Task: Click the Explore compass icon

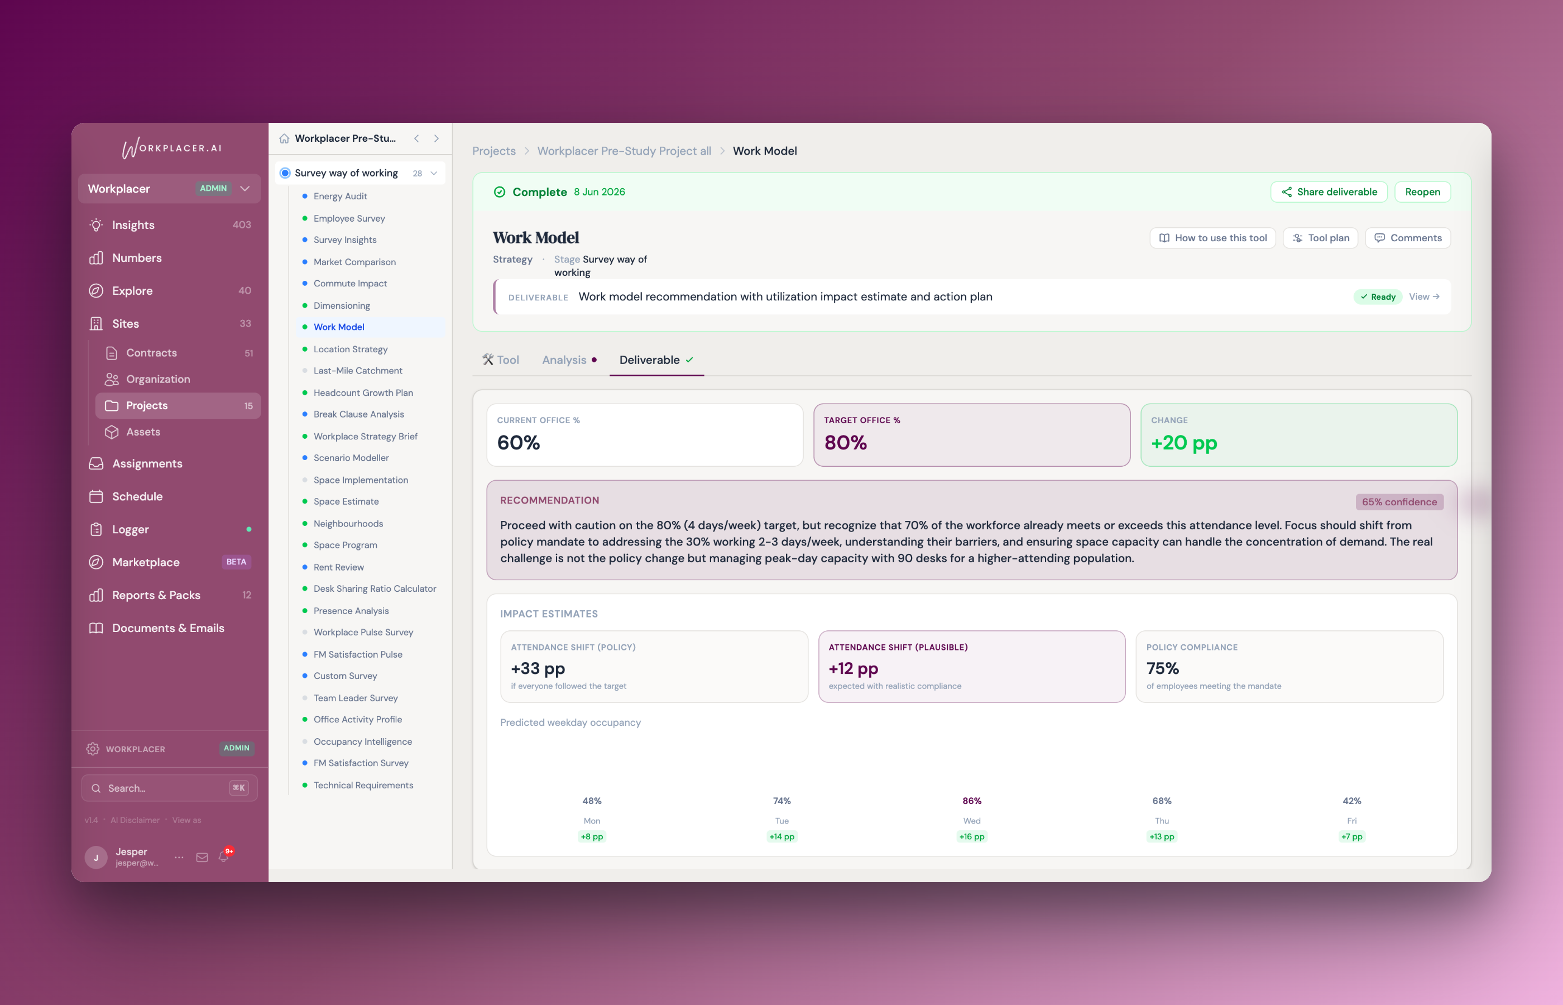Action: [96, 291]
